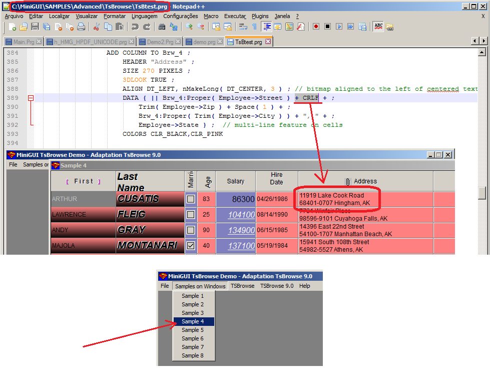490x368 pixels.
Task: Click the Save All toolbar icon
Action: coord(47,27)
